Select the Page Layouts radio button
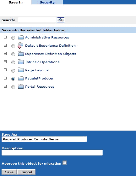This screenshot has width=136, height=176. click(x=13, y=71)
